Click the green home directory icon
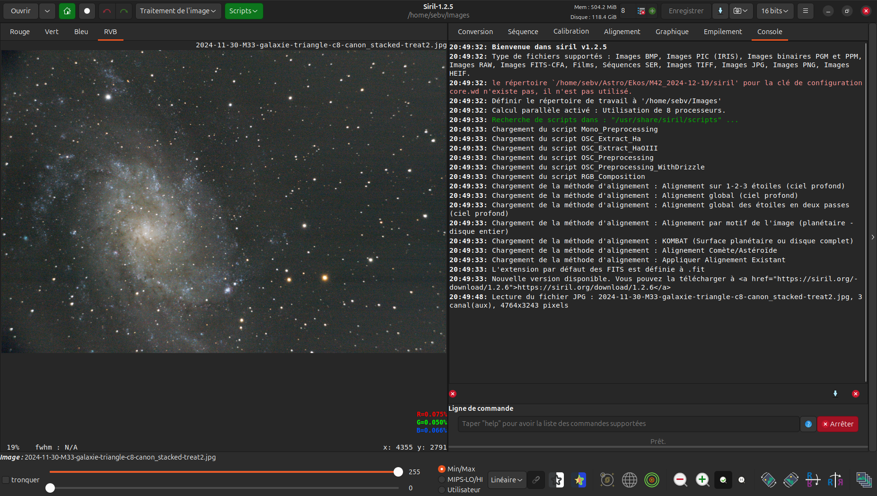 tap(67, 11)
